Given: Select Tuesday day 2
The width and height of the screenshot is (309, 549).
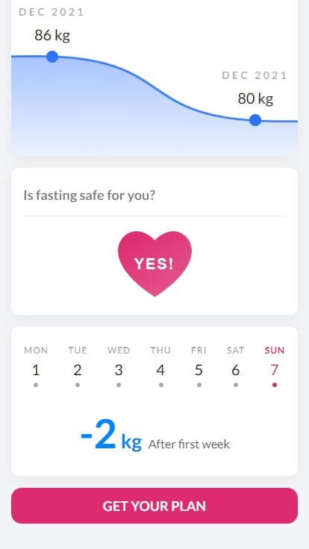Looking at the screenshot, I should [x=78, y=366].
